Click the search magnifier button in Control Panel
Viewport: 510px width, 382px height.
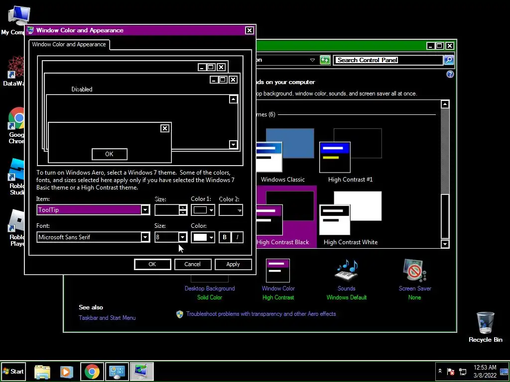(x=449, y=60)
